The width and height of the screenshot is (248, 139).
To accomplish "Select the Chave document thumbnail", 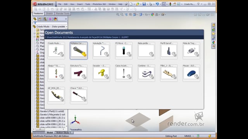I will click(x=79, y=95).
